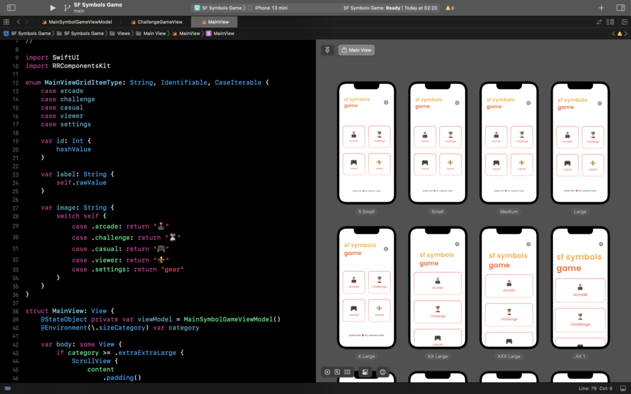Switch canvas to live preview mode

pyautogui.click(x=327, y=372)
